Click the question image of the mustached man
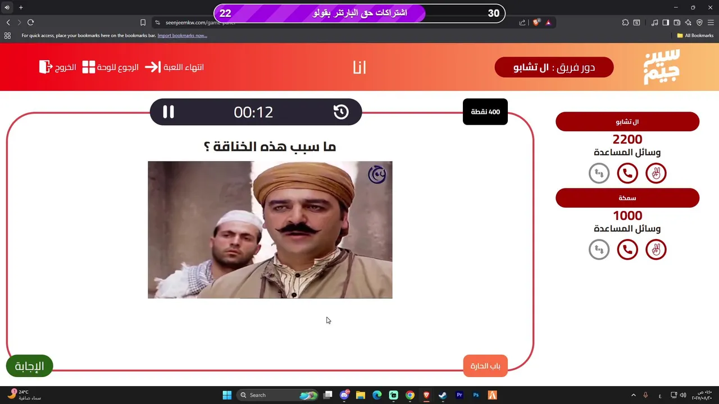The height and width of the screenshot is (404, 719). pos(270,230)
